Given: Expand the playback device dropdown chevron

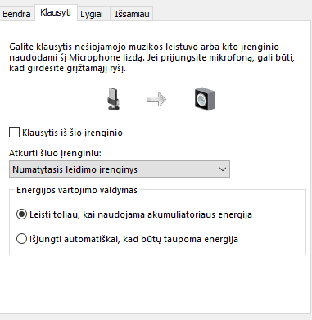Looking at the screenshot, I should pos(223,169).
